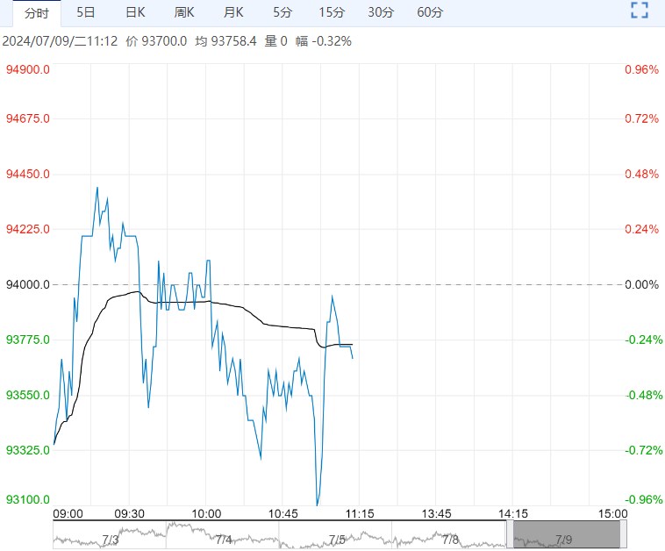The height and width of the screenshot is (551, 665).
Task: Click the 94450.0 price axis label
Action: 27,174
